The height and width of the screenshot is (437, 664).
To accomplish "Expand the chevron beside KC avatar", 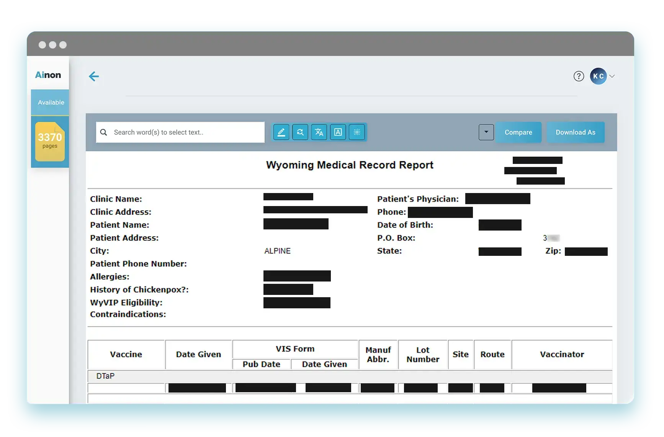I will point(612,76).
